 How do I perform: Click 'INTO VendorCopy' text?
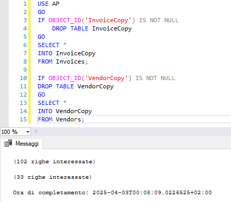coord(65,111)
